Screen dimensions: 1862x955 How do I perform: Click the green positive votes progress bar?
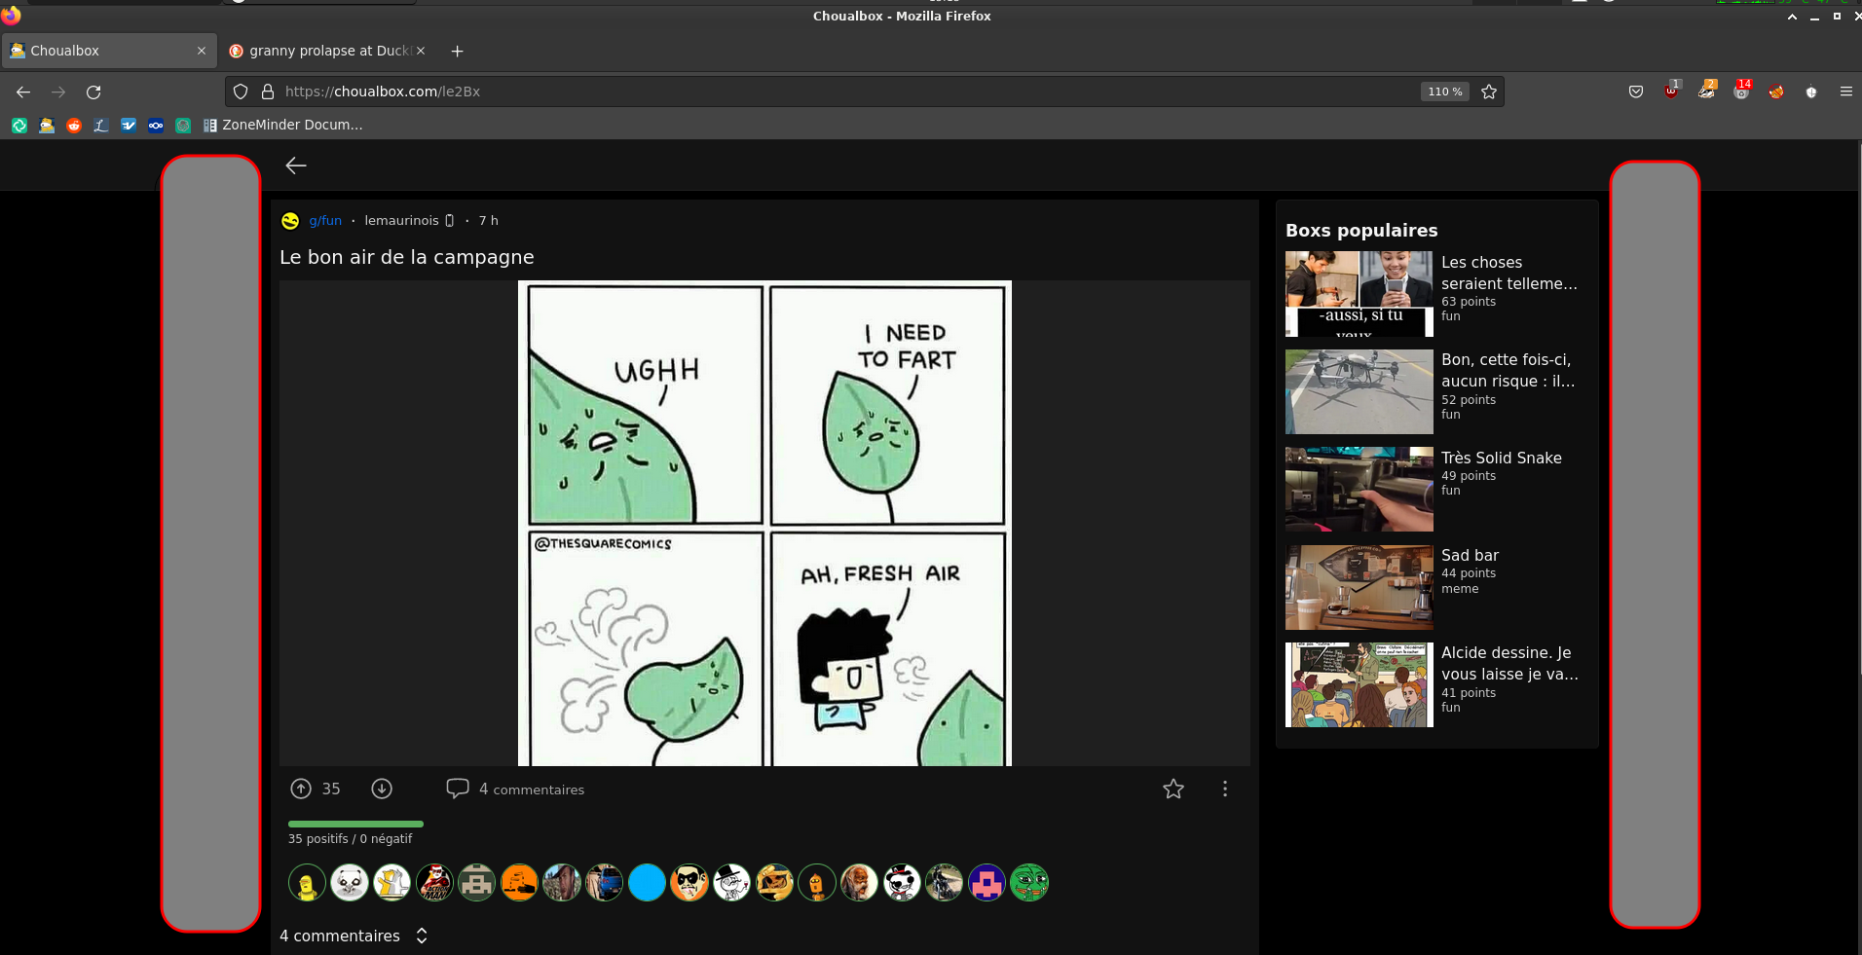(355, 824)
